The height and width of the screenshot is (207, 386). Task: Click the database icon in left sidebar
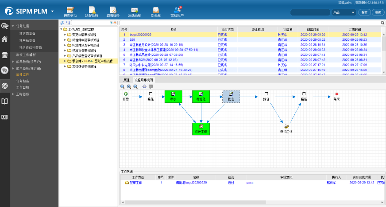click(x=5, y=55)
